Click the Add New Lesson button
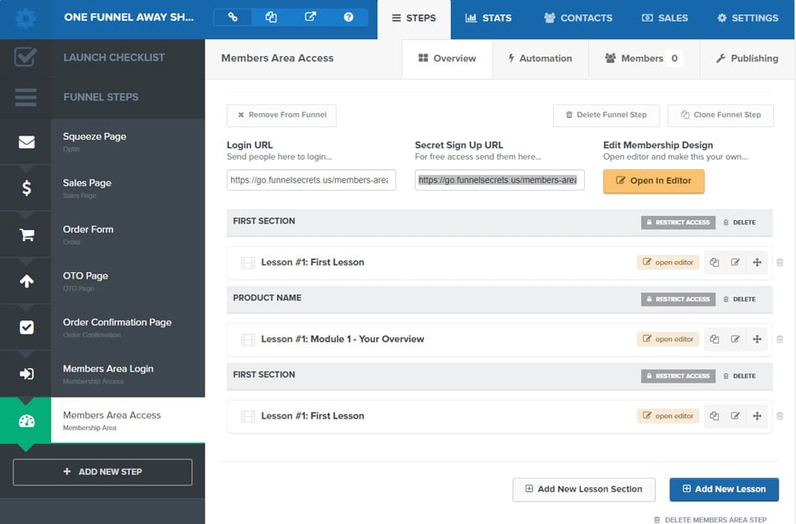796x524 pixels. click(x=723, y=489)
